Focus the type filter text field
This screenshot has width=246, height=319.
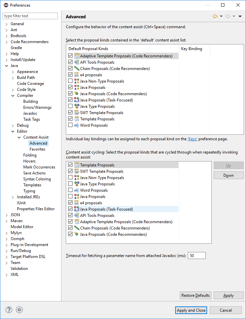coord(30,16)
